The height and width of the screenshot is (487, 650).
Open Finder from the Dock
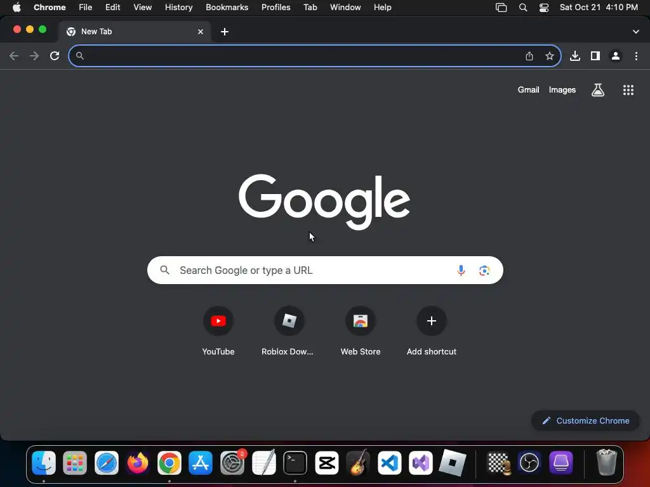pos(44,462)
